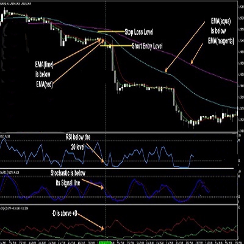Click the Stop Loss Level text label
Viewport: 244px width, 244px height.
[x=139, y=32]
